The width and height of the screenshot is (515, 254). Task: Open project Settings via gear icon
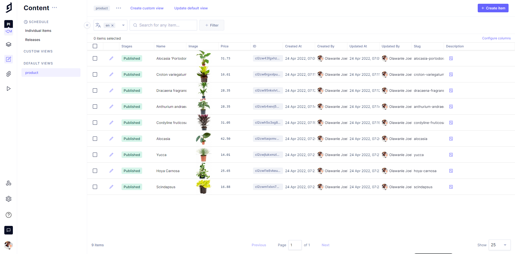point(9,199)
